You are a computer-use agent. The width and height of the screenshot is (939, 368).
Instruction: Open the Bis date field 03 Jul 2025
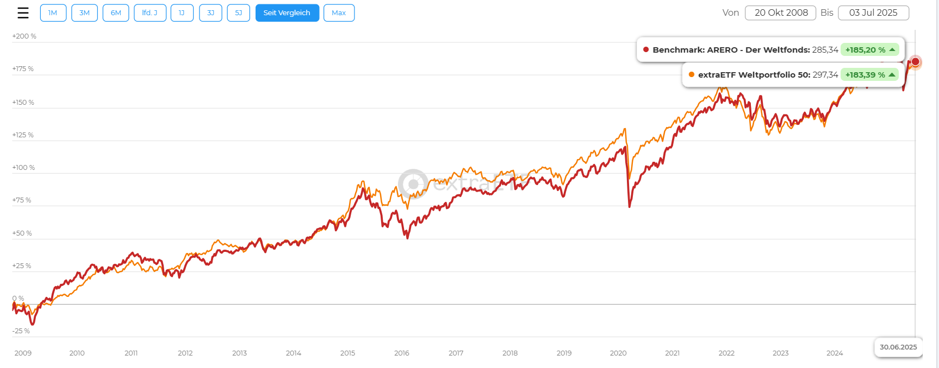[873, 13]
